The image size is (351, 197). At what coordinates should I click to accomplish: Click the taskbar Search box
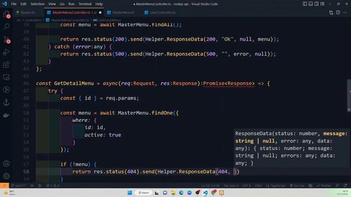144,193
